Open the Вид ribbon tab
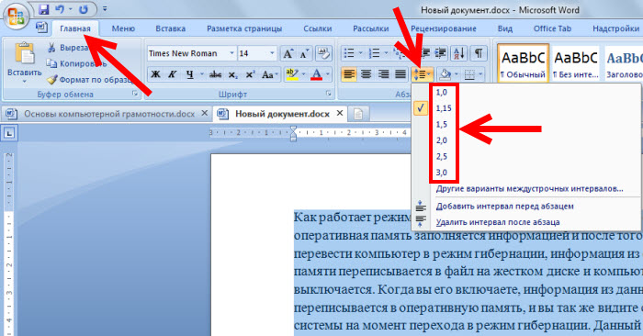643x336 pixels. click(x=505, y=28)
